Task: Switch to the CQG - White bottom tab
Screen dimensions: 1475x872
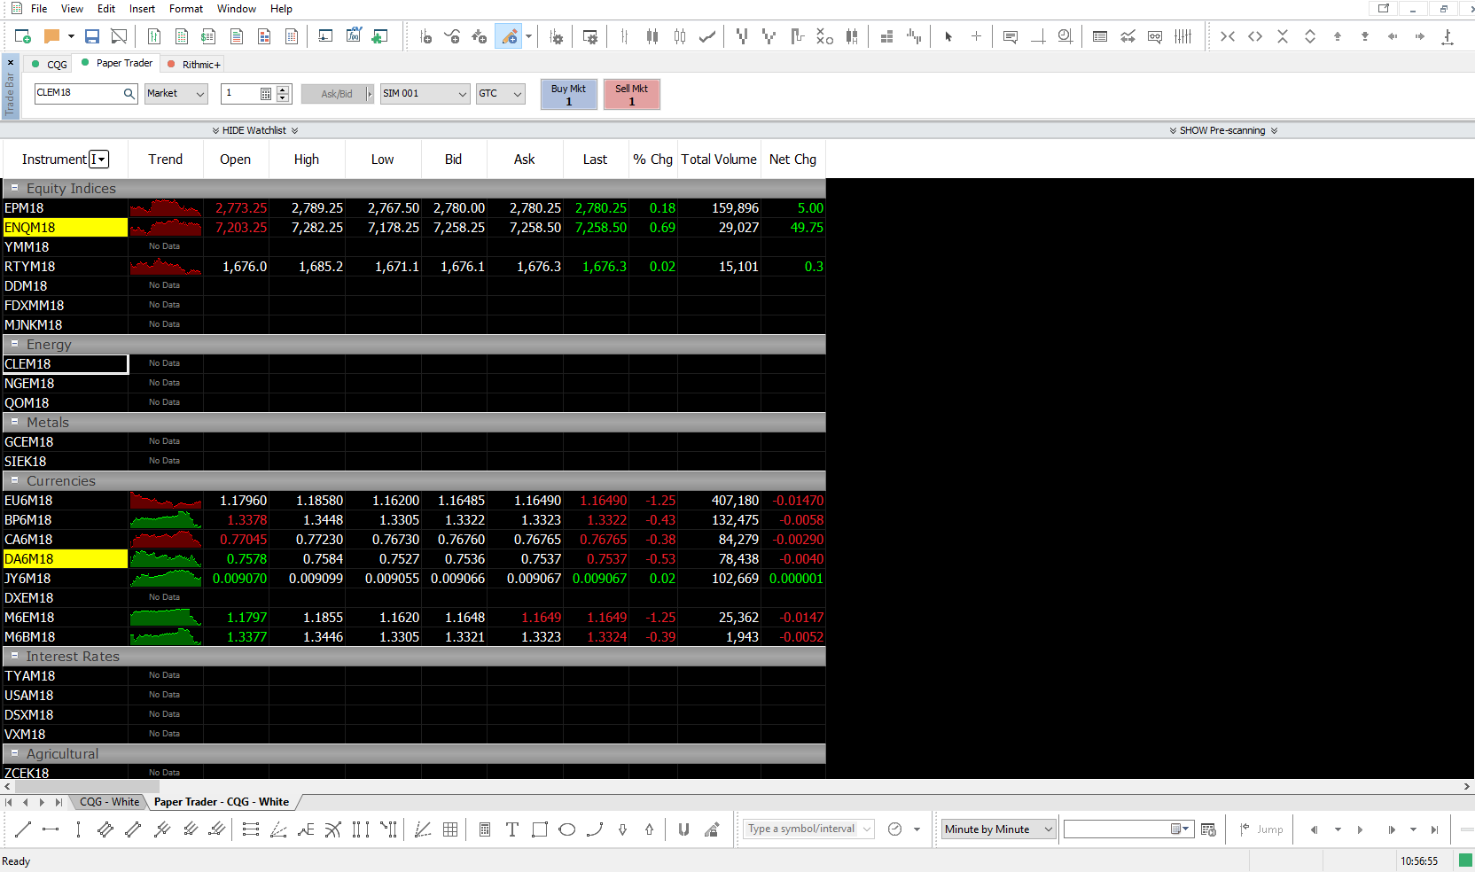Action: point(109,802)
